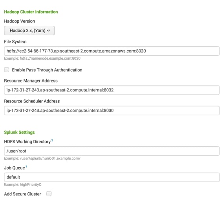
Task: Click the highPriorityQ example hint text
Action: coord(23,184)
